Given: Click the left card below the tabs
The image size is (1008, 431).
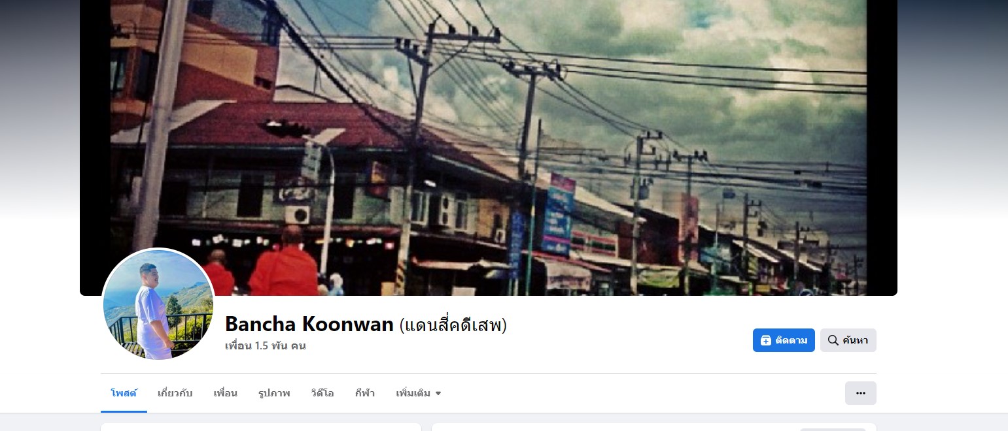Looking at the screenshot, I should tap(260, 427).
